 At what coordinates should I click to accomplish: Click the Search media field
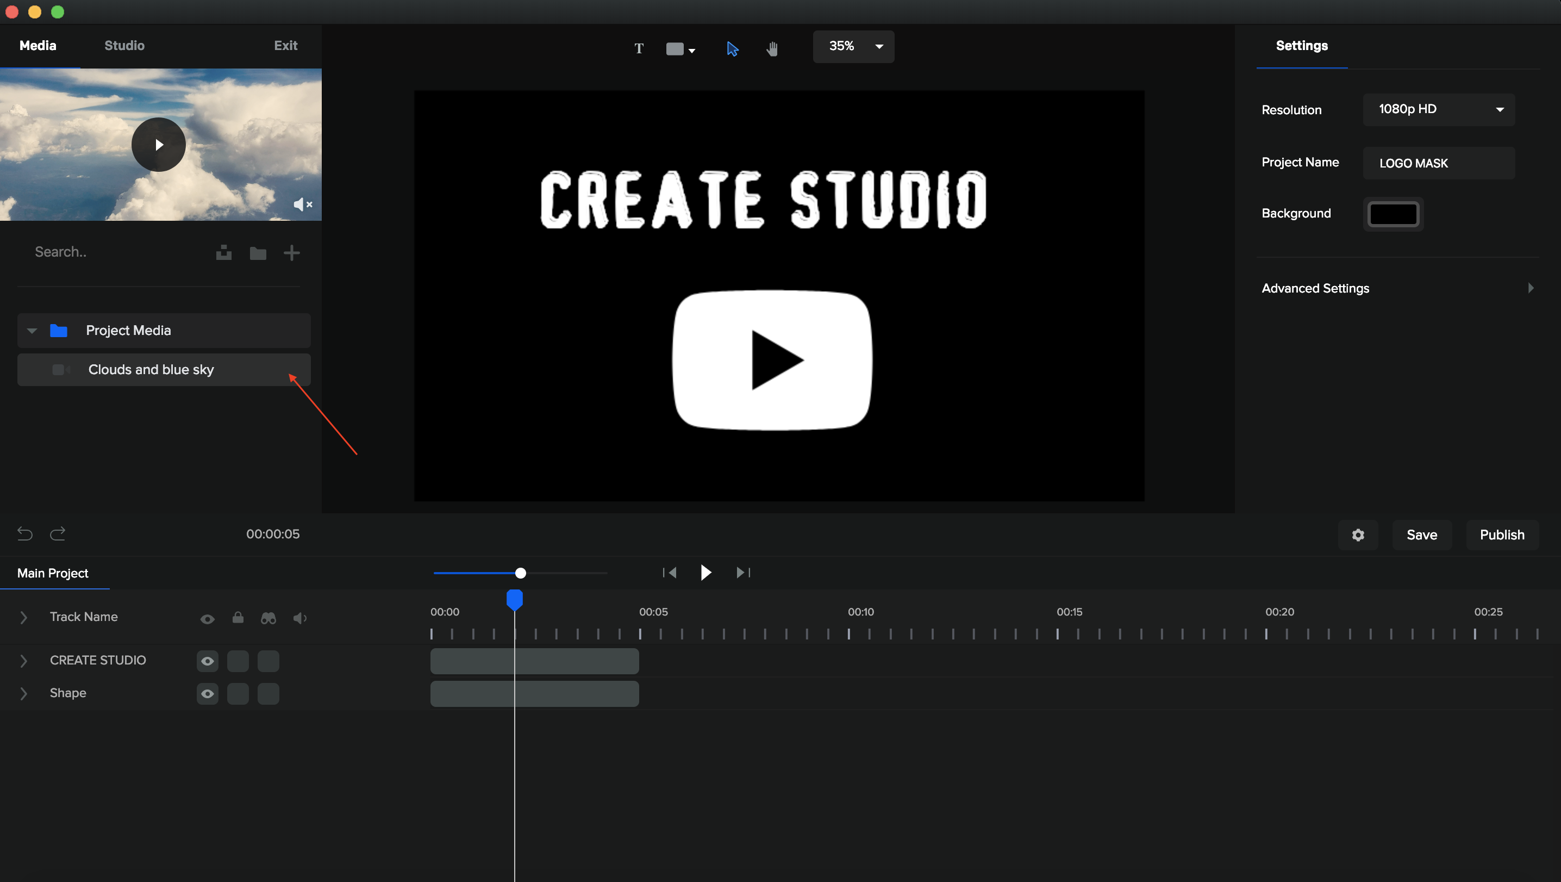115,252
